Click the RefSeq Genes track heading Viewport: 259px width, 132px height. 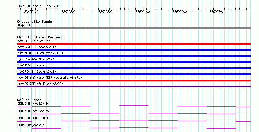(29, 100)
